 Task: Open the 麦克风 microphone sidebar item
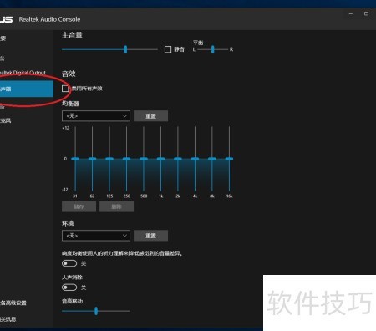click(6, 120)
